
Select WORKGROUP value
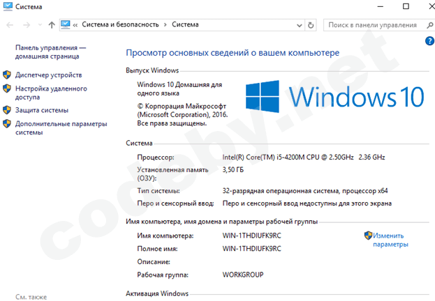[x=243, y=275]
